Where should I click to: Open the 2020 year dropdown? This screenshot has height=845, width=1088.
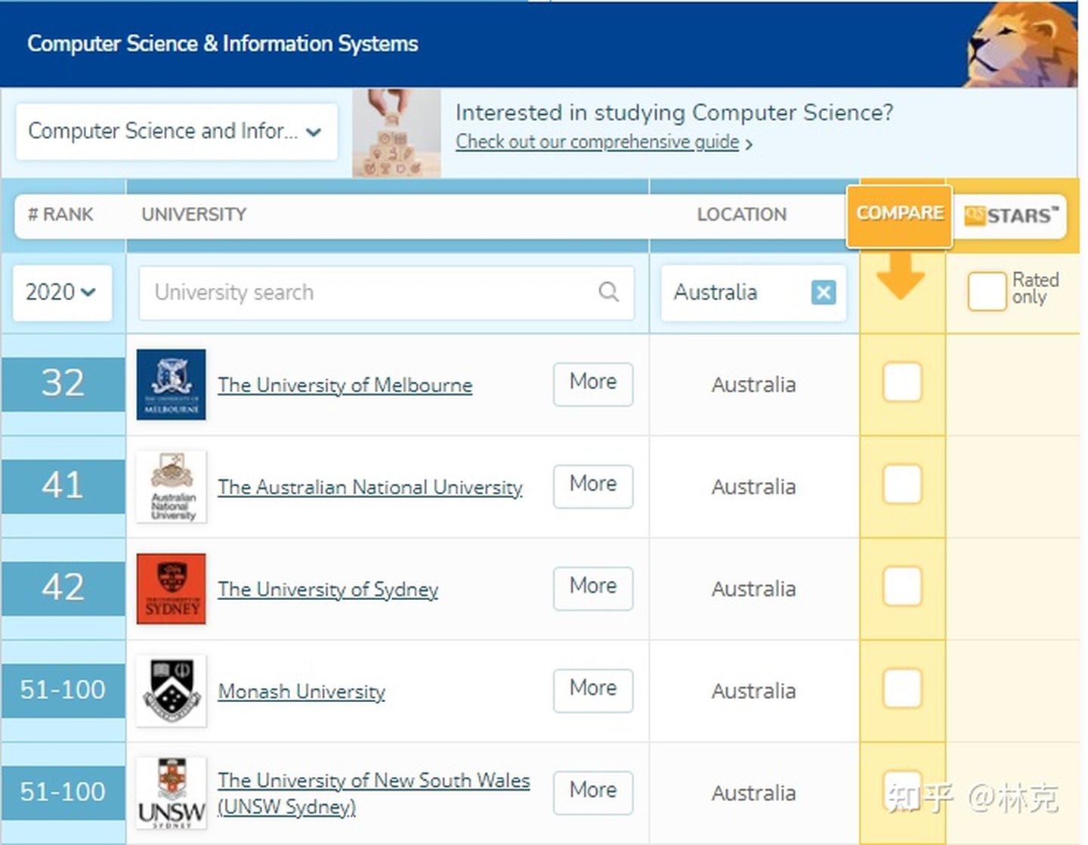(62, 292)
